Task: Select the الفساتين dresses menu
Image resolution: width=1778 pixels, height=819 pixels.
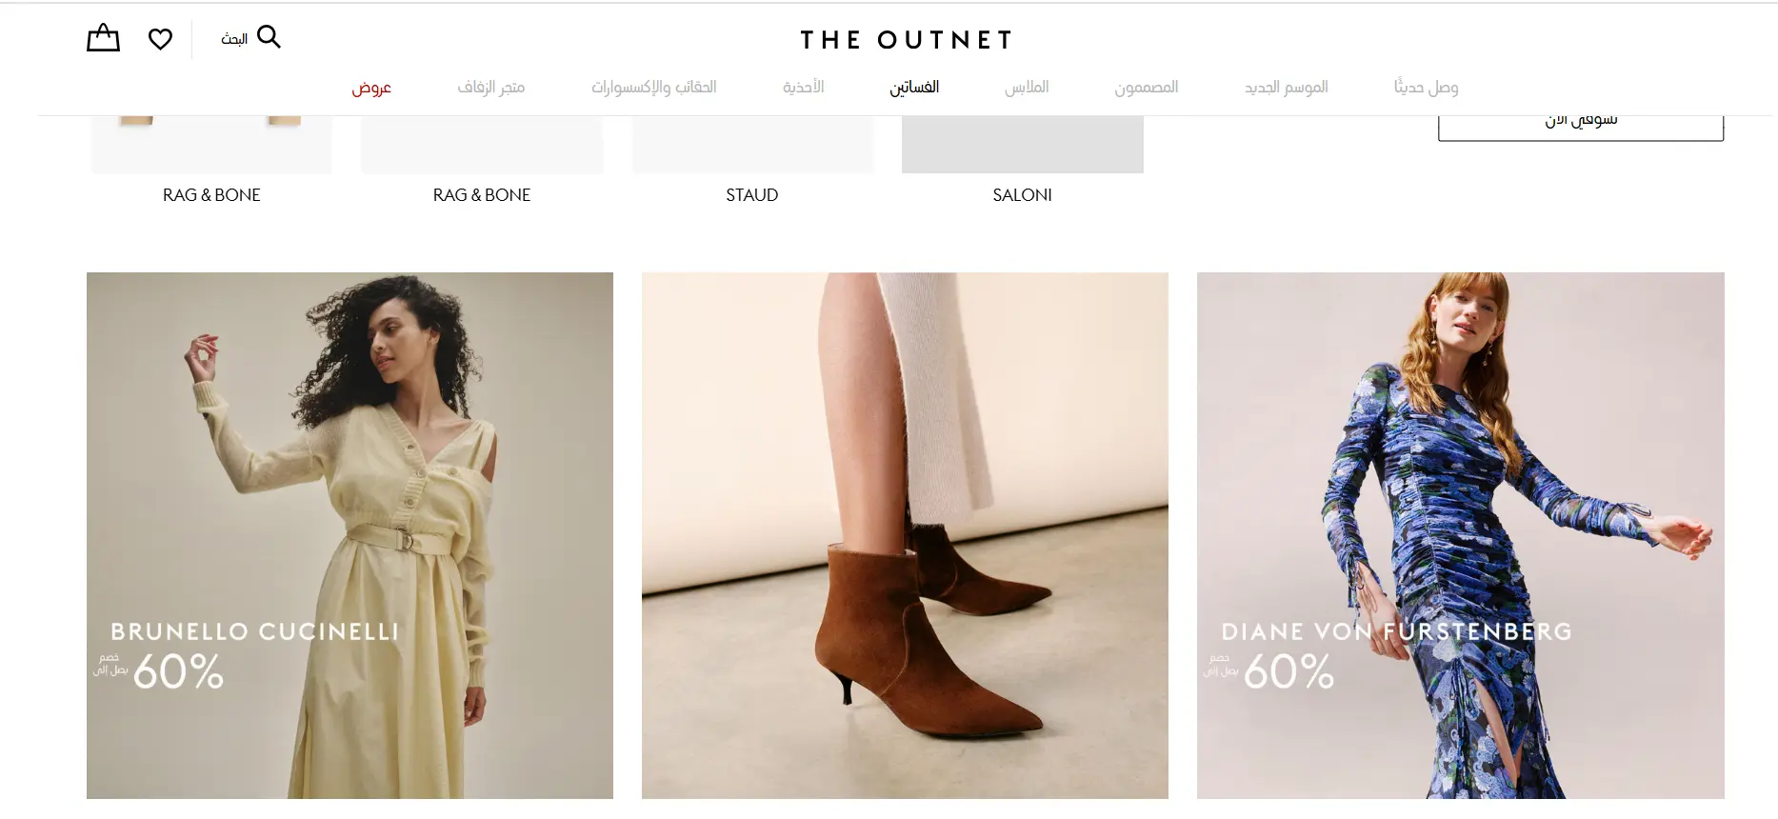Action: 914,88
